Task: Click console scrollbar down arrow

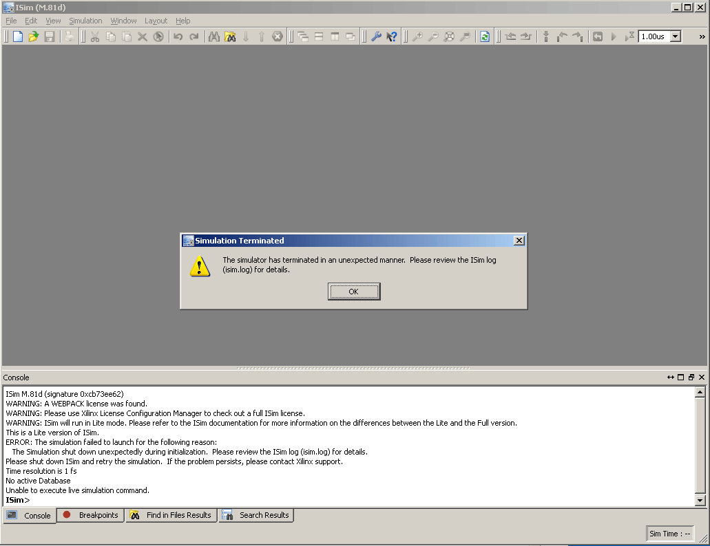Action: [700, 500]
